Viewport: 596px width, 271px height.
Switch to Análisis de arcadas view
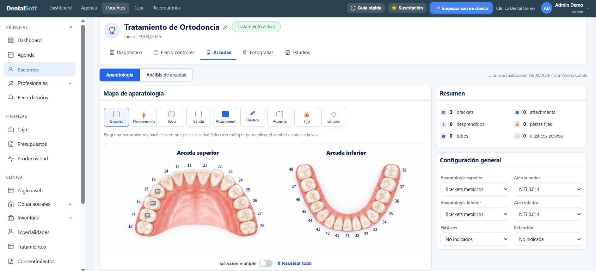[x=166, y=75]
